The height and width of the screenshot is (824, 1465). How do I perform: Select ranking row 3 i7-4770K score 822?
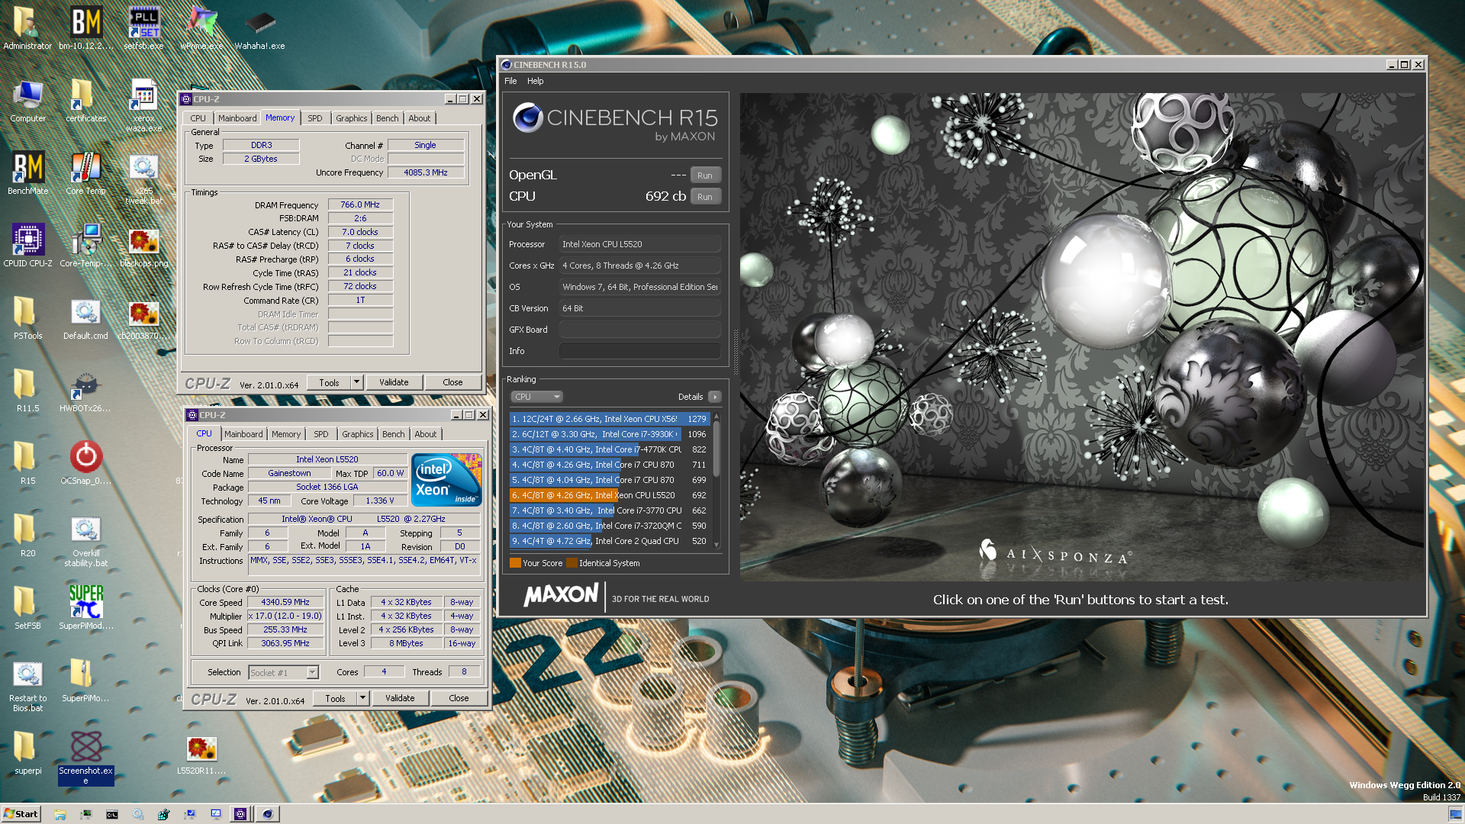coord(610,449)
